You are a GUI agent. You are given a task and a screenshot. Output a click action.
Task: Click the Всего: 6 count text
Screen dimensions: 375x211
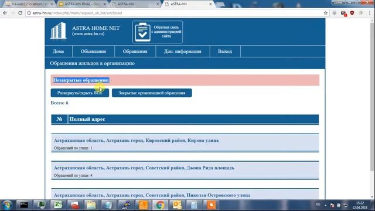59,103
